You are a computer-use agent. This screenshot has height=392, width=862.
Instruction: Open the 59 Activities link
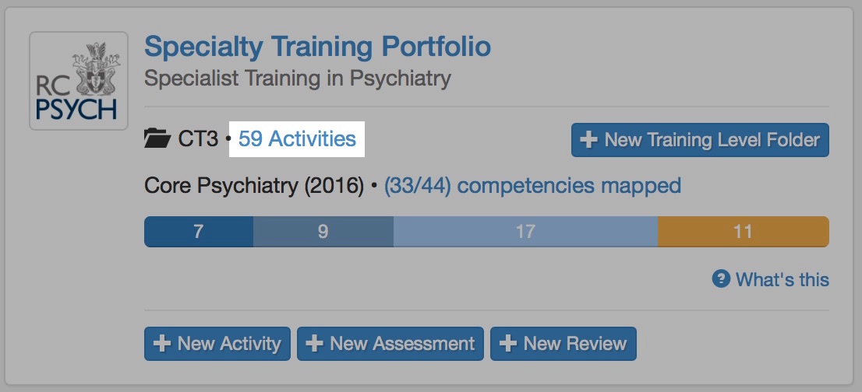coord(297,139)
